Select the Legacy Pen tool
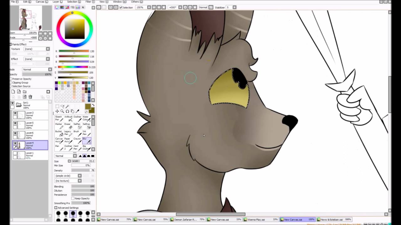 (68, 133)
